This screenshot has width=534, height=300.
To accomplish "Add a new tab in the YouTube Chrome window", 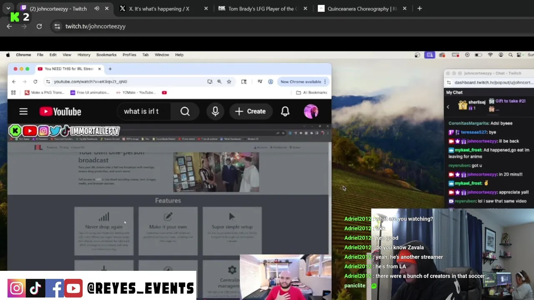I will (110, 69).
